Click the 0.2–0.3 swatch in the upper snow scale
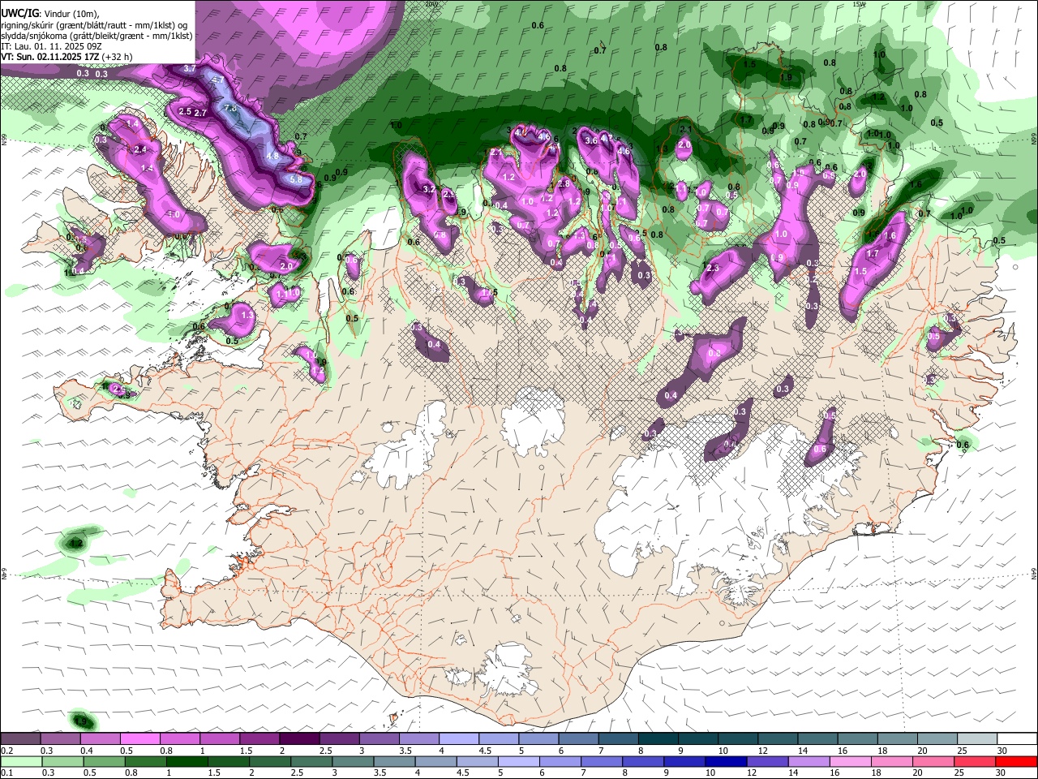The height and width of the screenshot is (779, 1038). point(20,738)
